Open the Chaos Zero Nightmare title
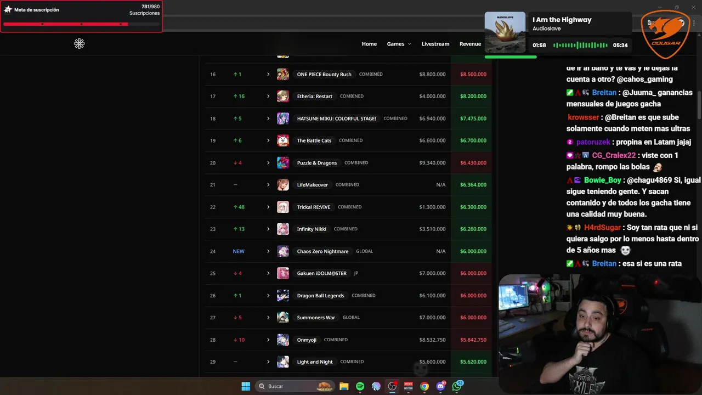The height and width of the screenshot is (395, 702). point(322,251)
